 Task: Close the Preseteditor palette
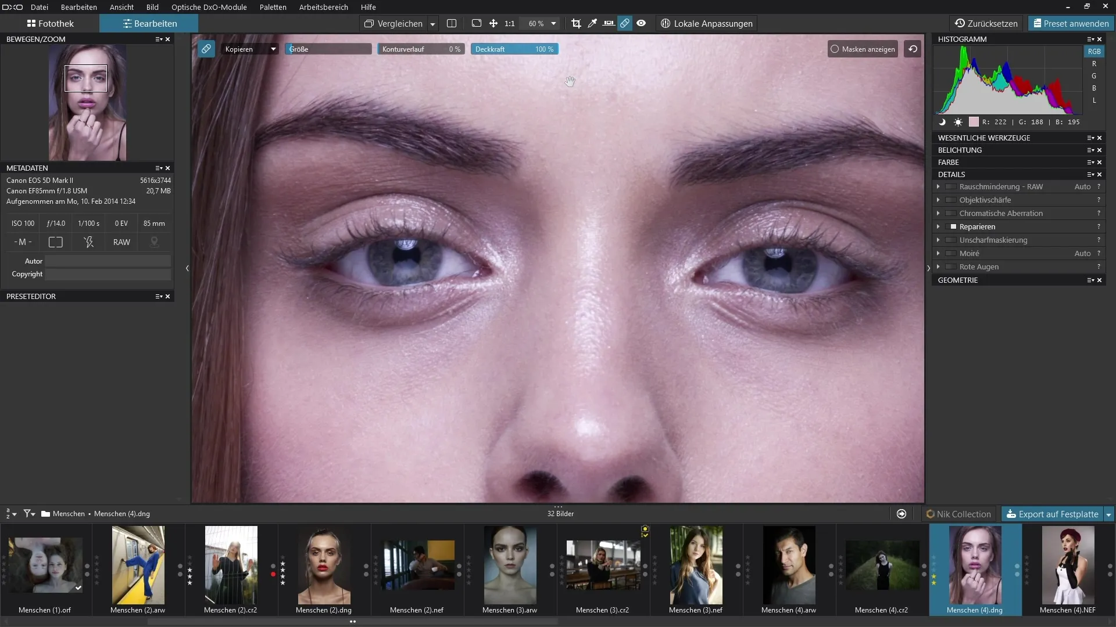pyautogui.click(x=168, y=296)
